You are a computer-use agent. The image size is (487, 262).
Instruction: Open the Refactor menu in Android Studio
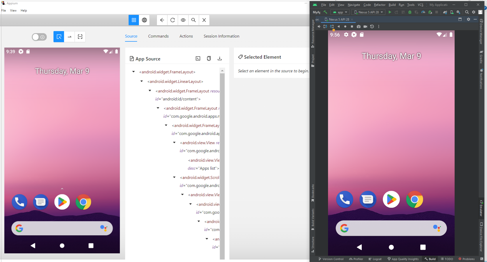point(379,5)
